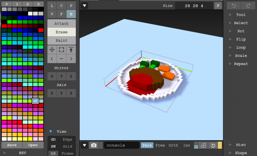Image resolution: width=257 pixels, height=156 pixels.
Task: Click the Paint mode button
Action: (x=61, y=40)
